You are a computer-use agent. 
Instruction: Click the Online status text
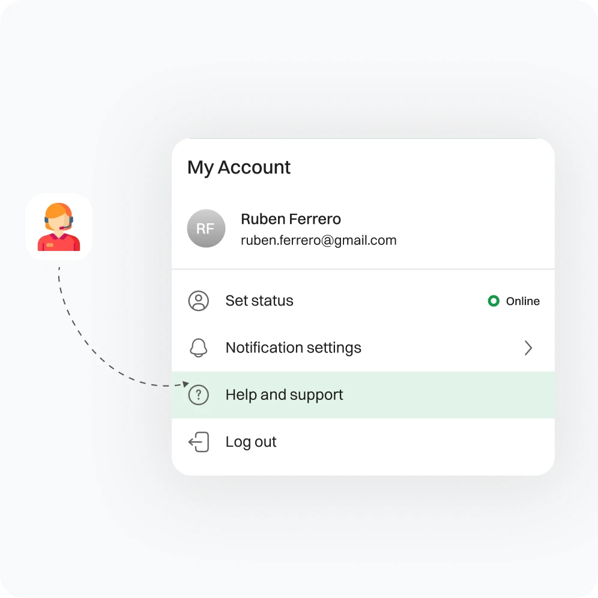pos(523,301)
